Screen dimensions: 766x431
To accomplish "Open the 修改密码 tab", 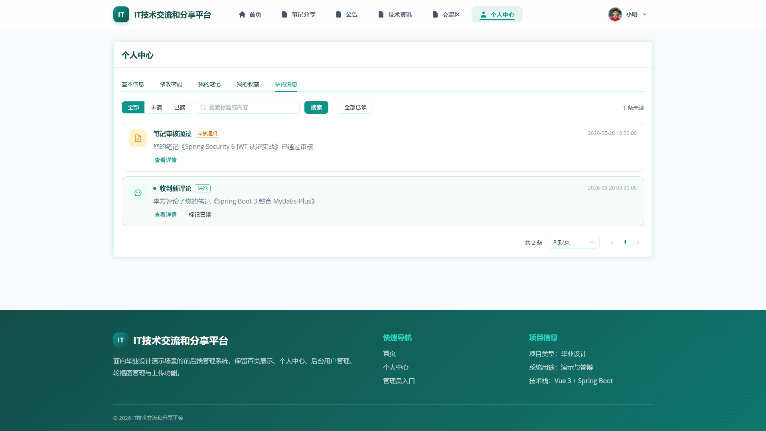I will click(171, 84).
